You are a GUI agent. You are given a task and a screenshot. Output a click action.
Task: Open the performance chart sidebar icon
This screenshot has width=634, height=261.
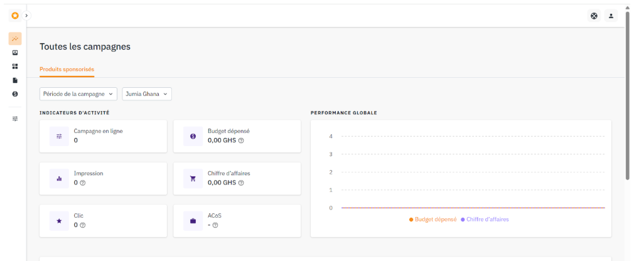point(15,39)
